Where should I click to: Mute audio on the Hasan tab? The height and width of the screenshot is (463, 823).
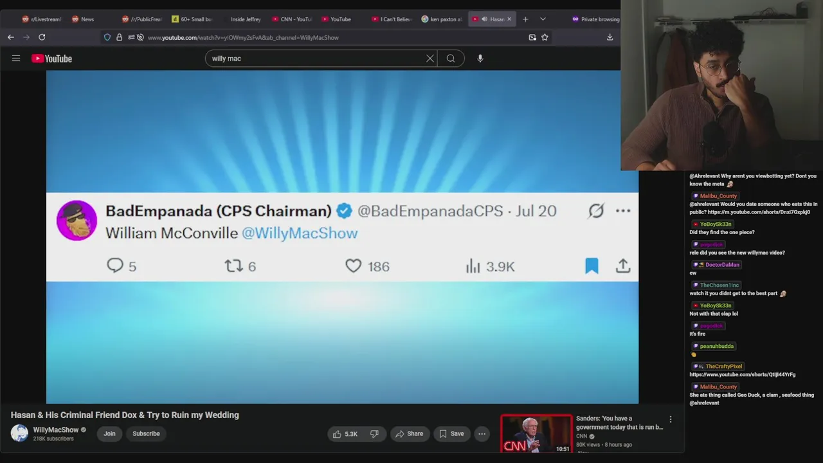pos(484,19)
